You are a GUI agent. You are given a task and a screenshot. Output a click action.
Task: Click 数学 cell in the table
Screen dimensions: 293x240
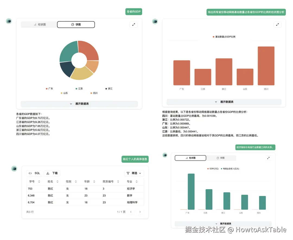(129, 196)
